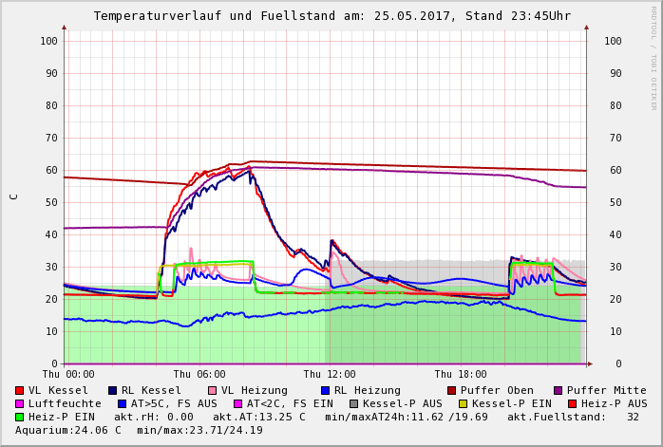
Task: Select the Puffer Oben legend swatch
Action: [x=451, y=390]
